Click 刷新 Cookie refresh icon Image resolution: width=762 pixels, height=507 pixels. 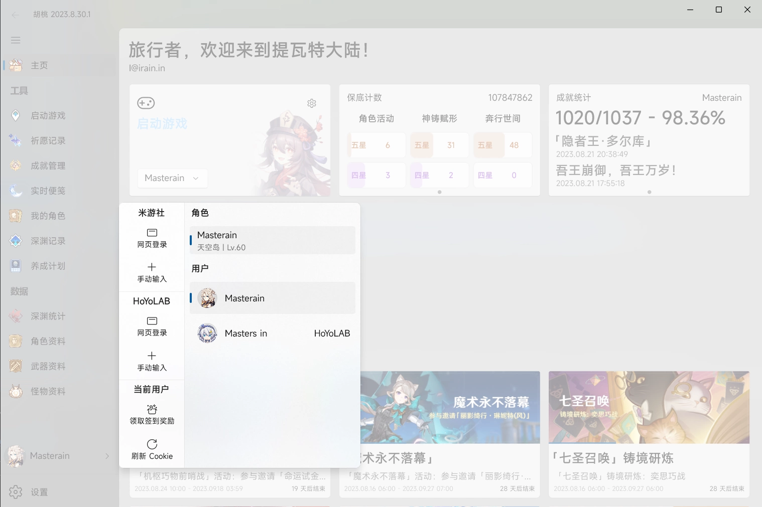(152, 444)
